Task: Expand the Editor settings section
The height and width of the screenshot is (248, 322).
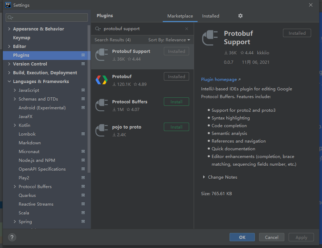Action: coord(9,47)
